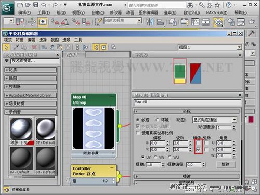Click the binoculars search icon
The width and height of the screenshot is (260, 195).
click(x=190, y=5)
